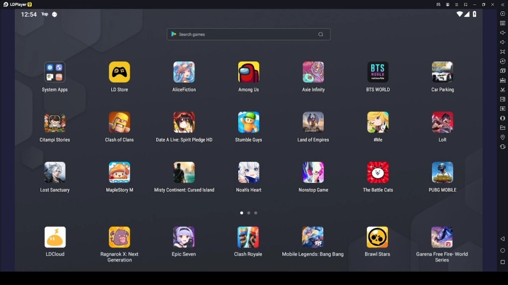Click the LDPlayer logo in title bar

pyautogui.click(x=6, y=4)
